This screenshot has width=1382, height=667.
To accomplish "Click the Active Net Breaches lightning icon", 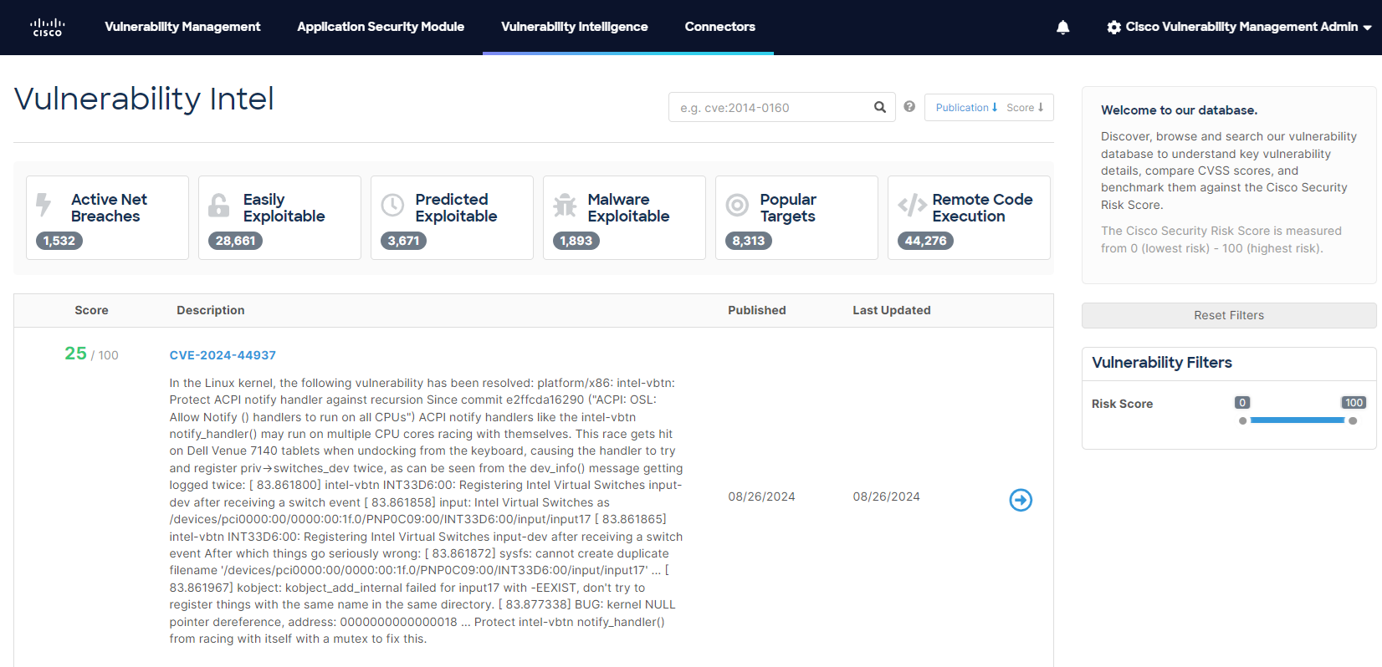I will (x=44, y=205).
